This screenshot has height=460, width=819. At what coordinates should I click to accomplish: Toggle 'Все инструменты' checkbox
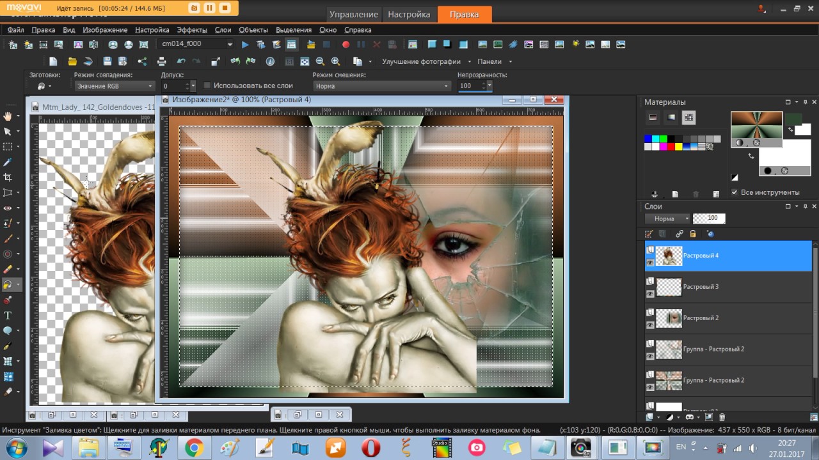(x=734, y=192)
